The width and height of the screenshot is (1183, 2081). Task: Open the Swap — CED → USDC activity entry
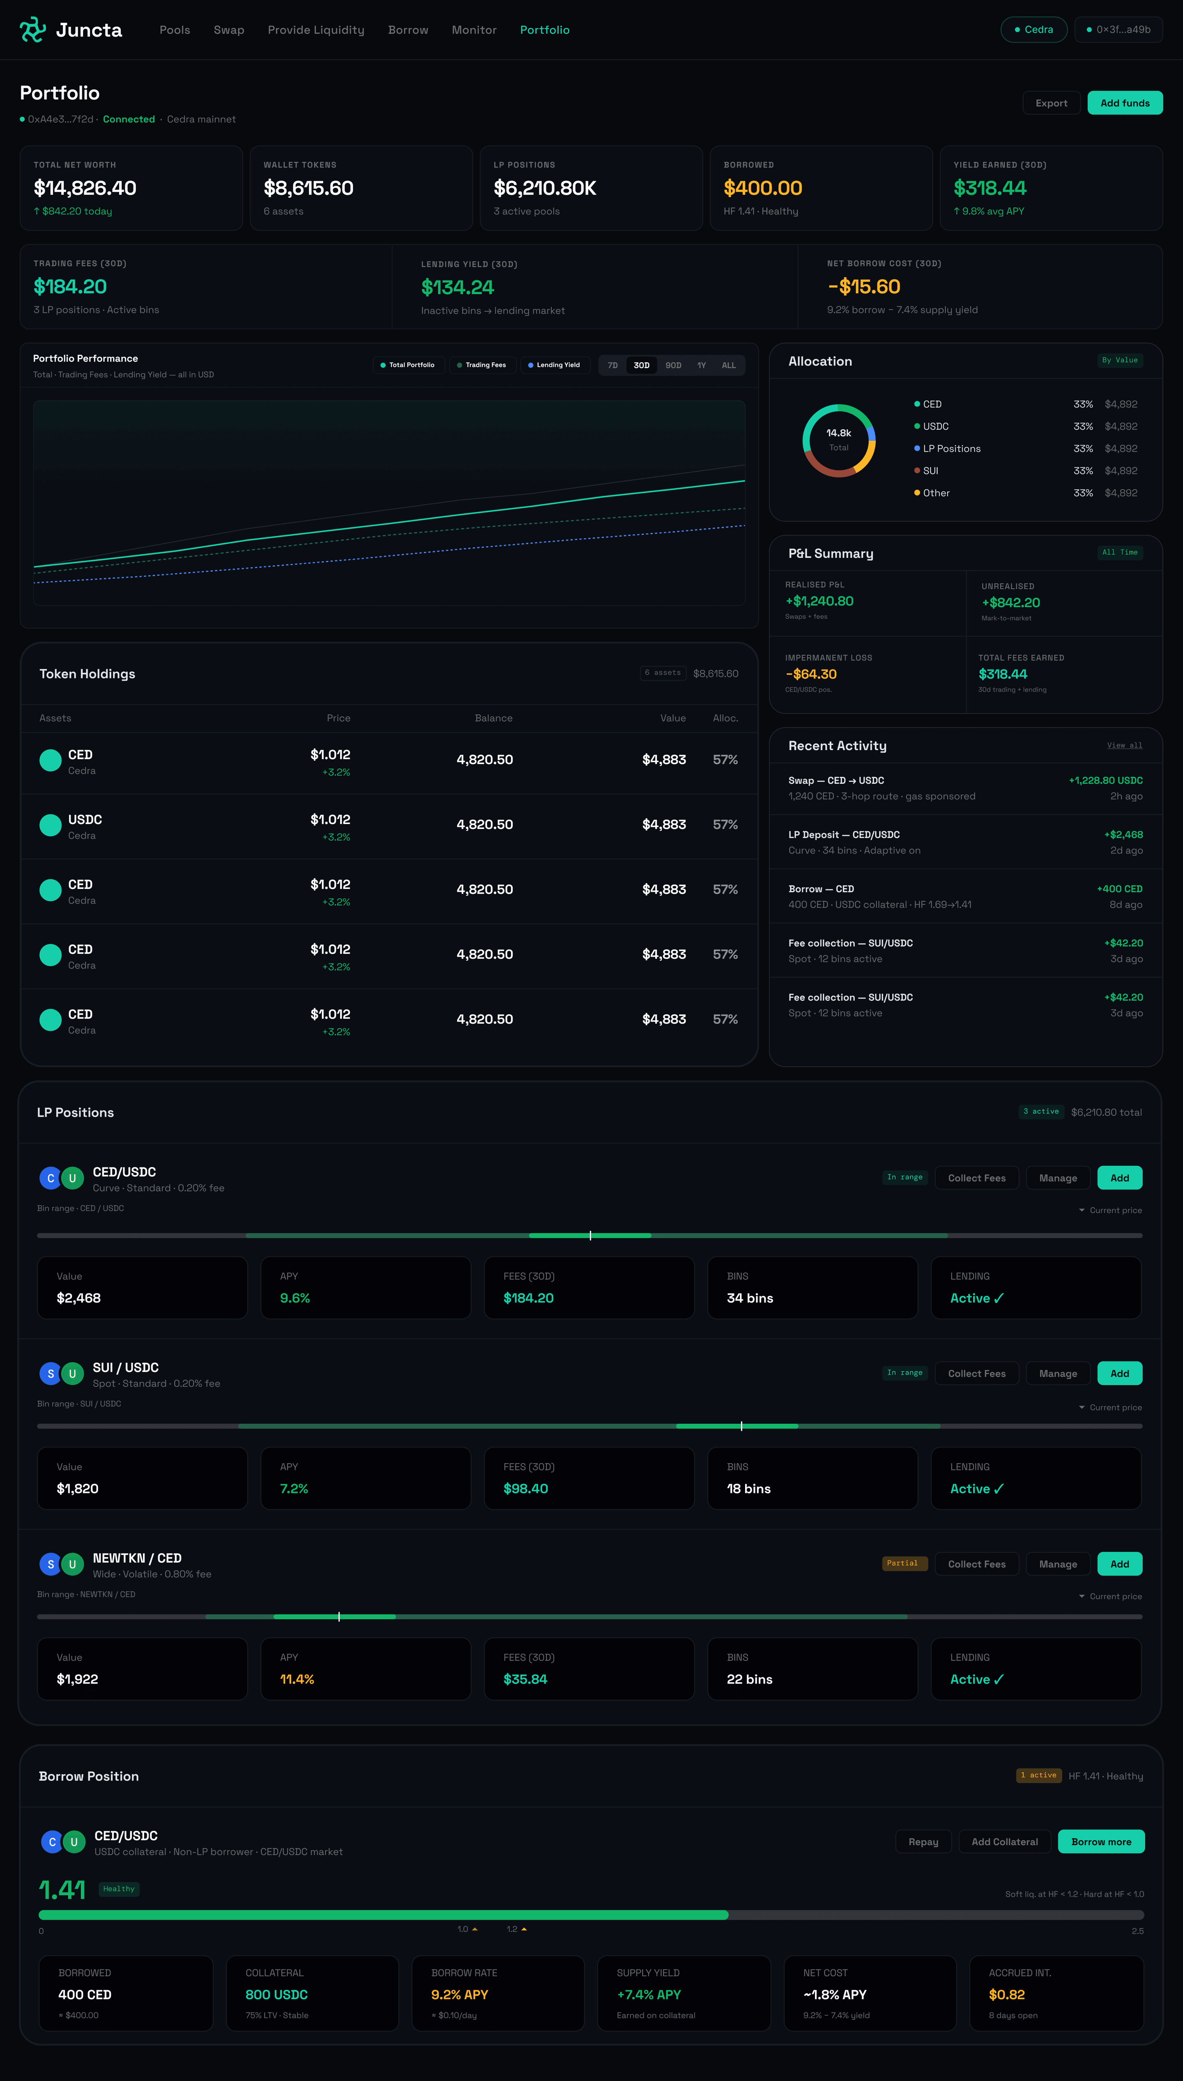click(x=965, y=788)
